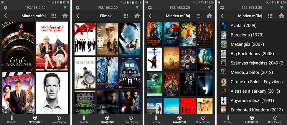Open Remote tab in third phone screen

point(156,119)
